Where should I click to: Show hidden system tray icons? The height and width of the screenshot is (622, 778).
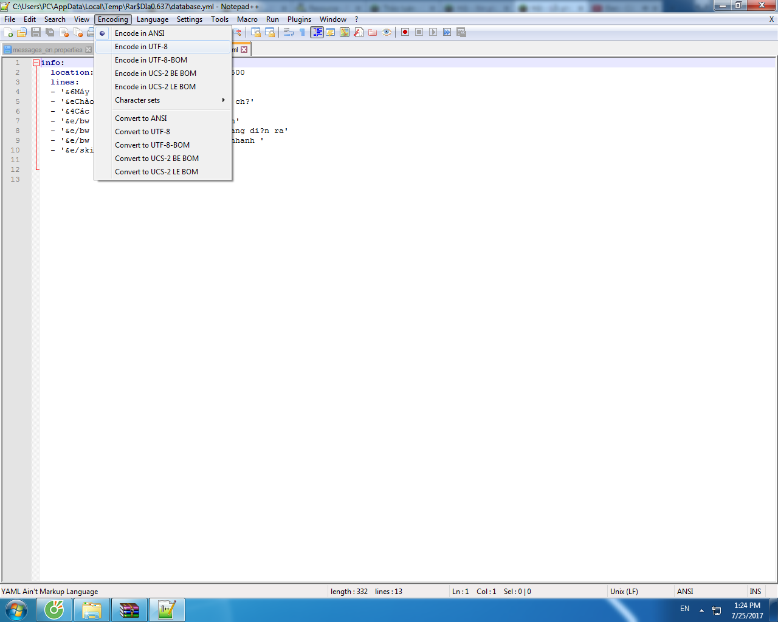701,610
